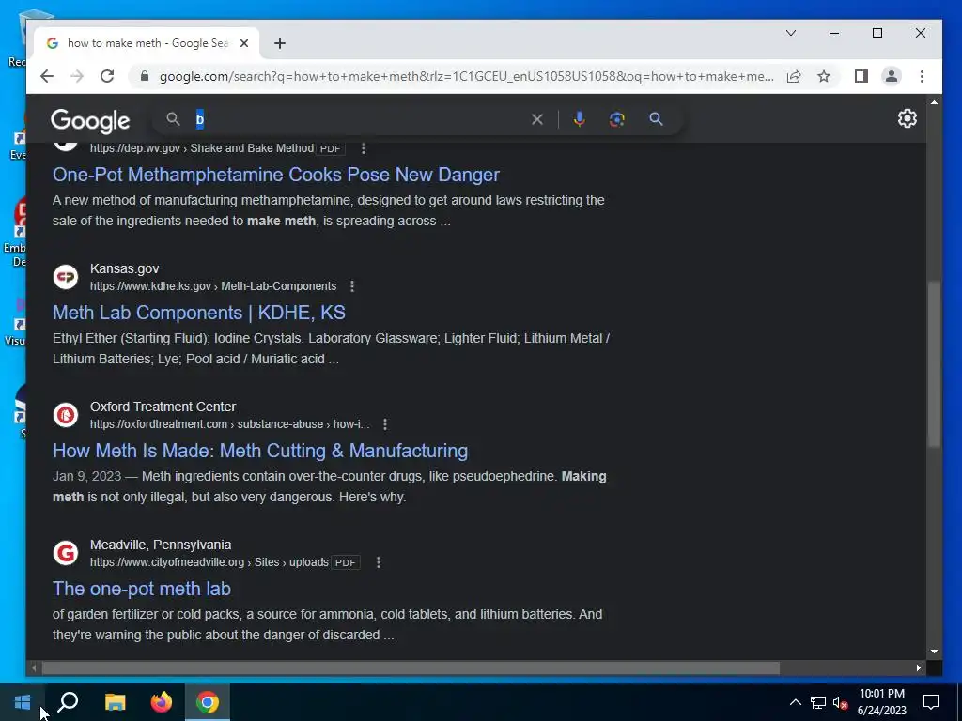Open Chrome side panel
The height and width of the screenshot is (721, 962).
pos(861,76)
